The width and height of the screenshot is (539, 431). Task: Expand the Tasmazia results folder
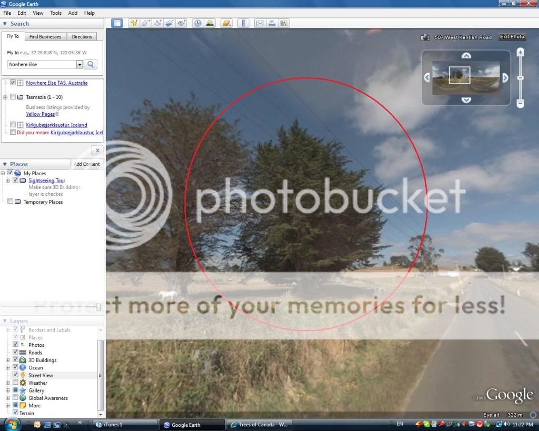pos(5,97)
